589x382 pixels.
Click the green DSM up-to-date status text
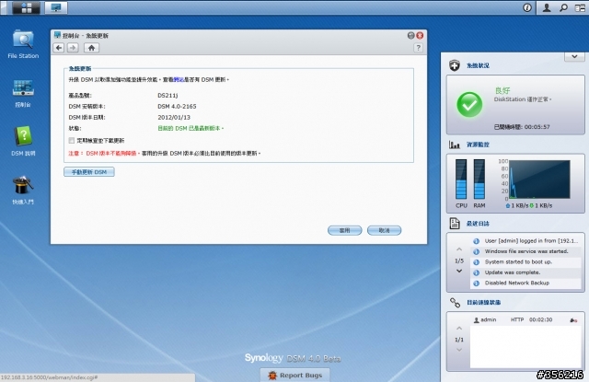point(191,128)
